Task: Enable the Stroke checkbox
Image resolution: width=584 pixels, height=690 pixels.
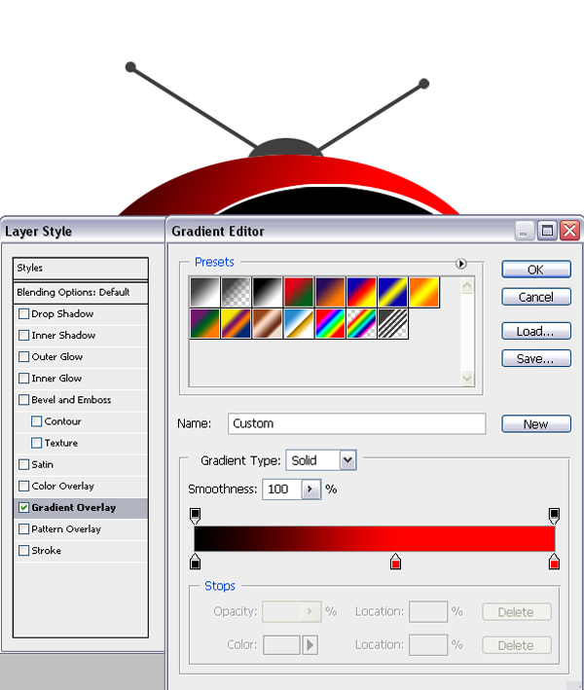Action: coord(23,551)
